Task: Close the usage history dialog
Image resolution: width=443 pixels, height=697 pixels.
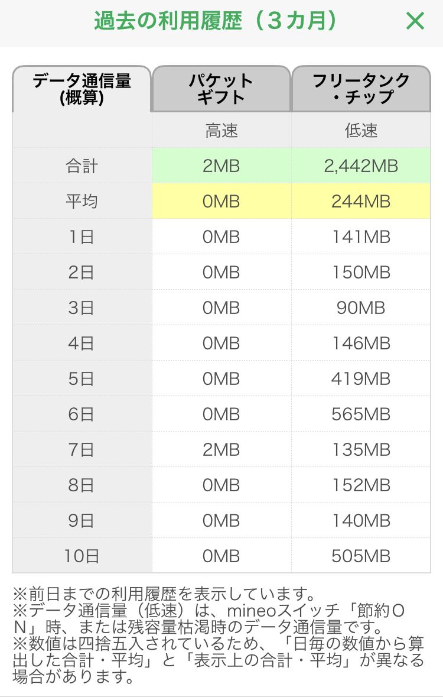Action: point(415,21)
